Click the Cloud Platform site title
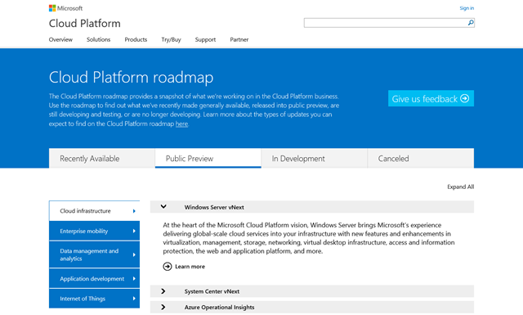 tap(85, 24)
